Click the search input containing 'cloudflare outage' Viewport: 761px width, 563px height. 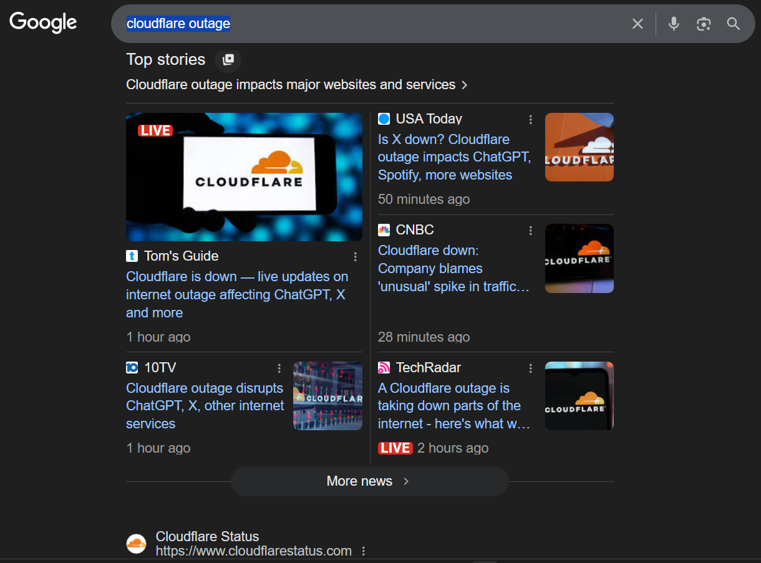pos(374,24)
